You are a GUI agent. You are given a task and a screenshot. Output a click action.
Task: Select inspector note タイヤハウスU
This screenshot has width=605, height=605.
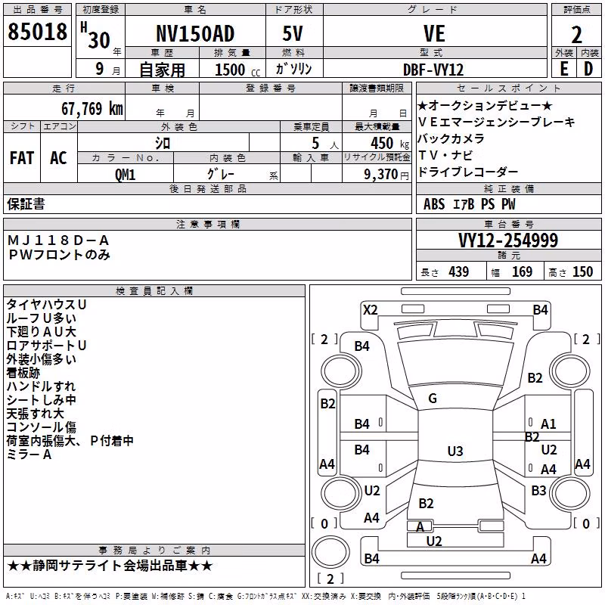pos(46,305)
